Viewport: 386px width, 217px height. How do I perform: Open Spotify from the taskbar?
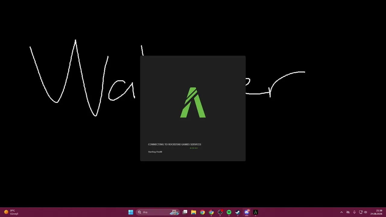(229, 212)
